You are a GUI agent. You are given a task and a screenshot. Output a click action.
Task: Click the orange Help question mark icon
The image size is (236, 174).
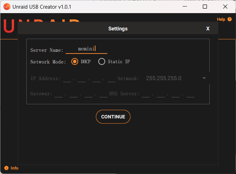(x=229, y=19)
